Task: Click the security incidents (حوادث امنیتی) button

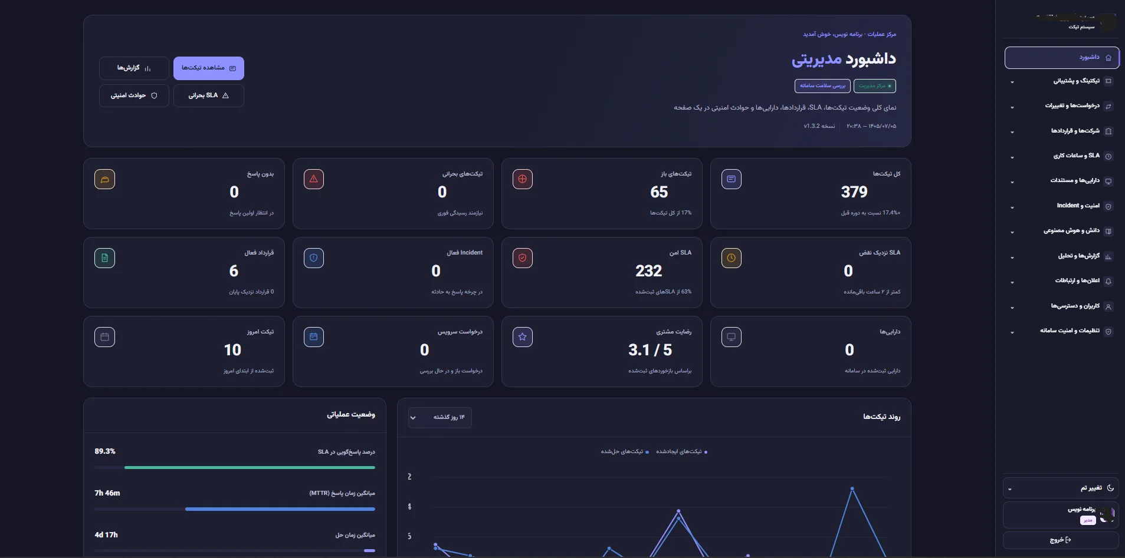Action: pyautogui.click(x=134, y=95)
